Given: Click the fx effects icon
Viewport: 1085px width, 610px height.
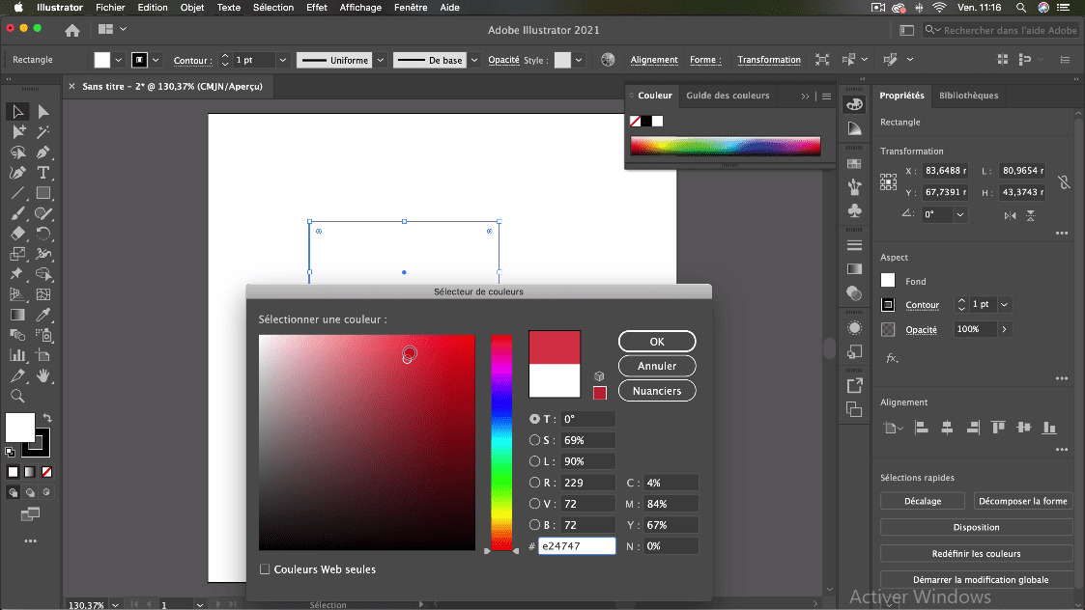Looking at the screenshot, I should (892, 358).
